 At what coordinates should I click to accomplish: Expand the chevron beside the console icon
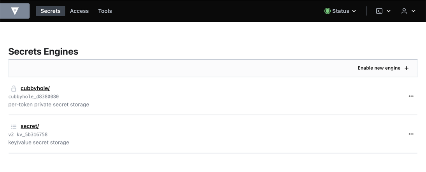(x=388, y=11)
